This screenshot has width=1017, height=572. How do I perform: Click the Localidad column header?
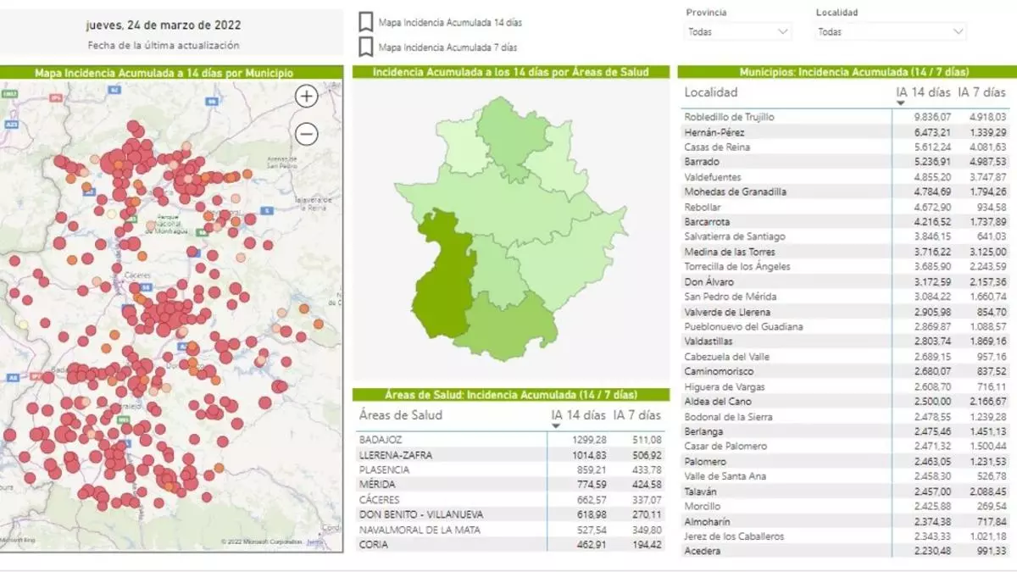click(711, 92)
